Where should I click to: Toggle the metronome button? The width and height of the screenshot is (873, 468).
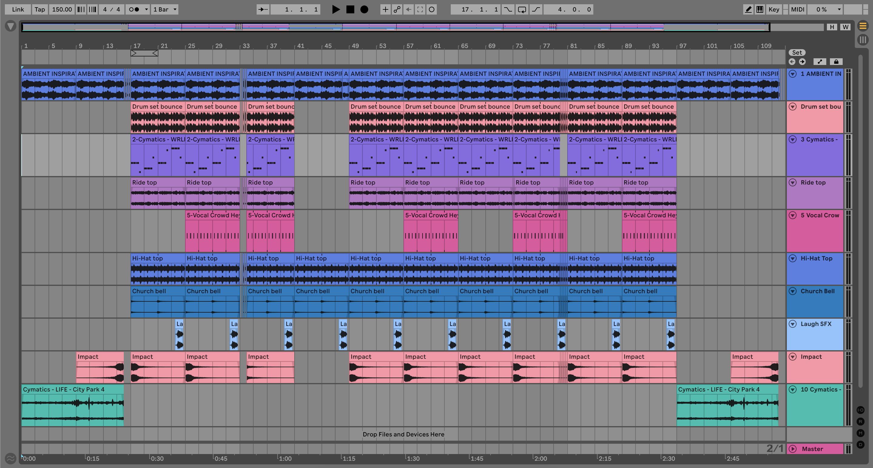coord(134,9)
